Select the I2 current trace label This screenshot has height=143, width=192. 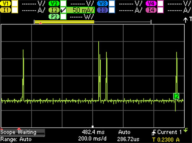pos(54,10)
